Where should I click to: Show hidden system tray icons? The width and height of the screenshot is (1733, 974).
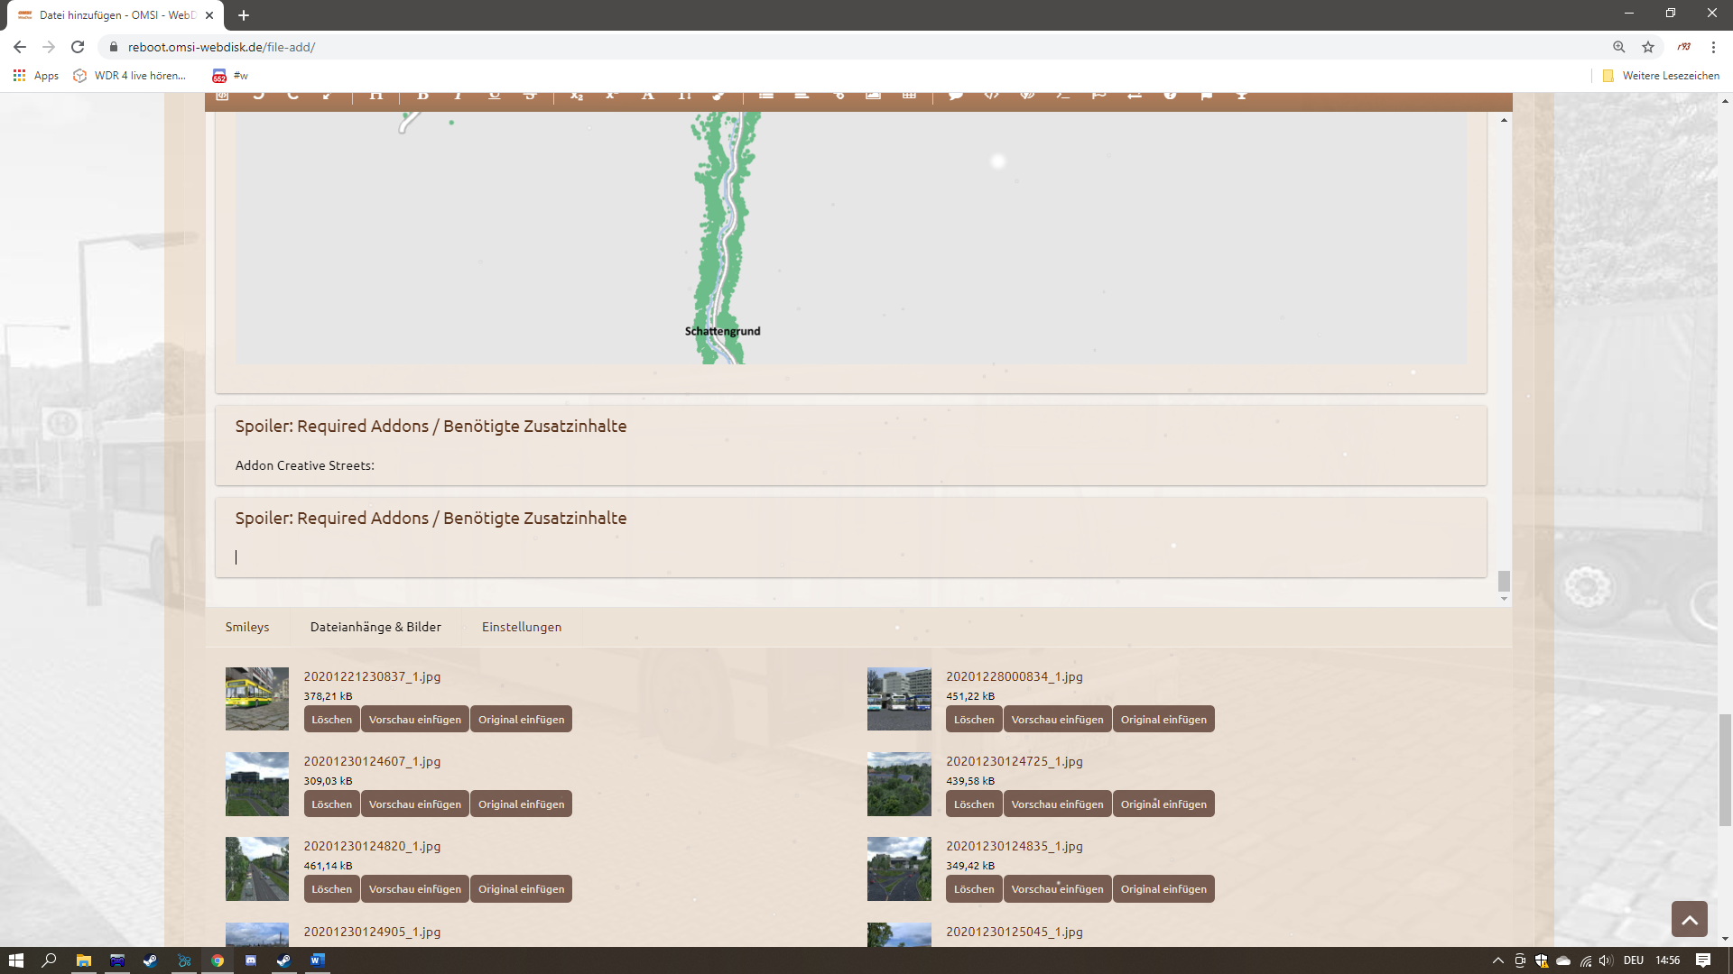1497,960
